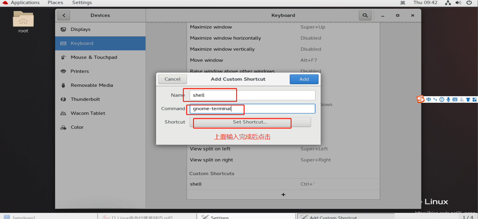This screenshot has width=478, height=219.
Task: Open Removable Media settings
Action: click(100, 85)
